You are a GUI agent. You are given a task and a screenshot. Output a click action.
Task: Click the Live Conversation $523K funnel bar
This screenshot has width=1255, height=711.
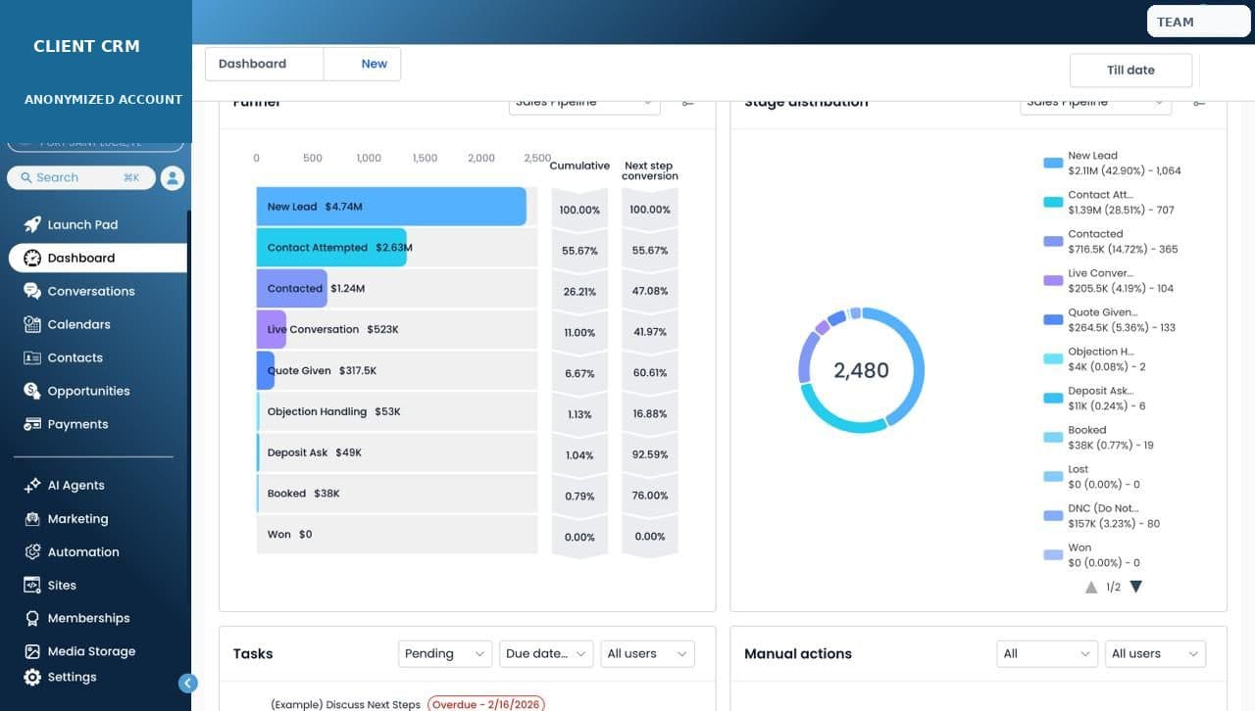point(272,329)
